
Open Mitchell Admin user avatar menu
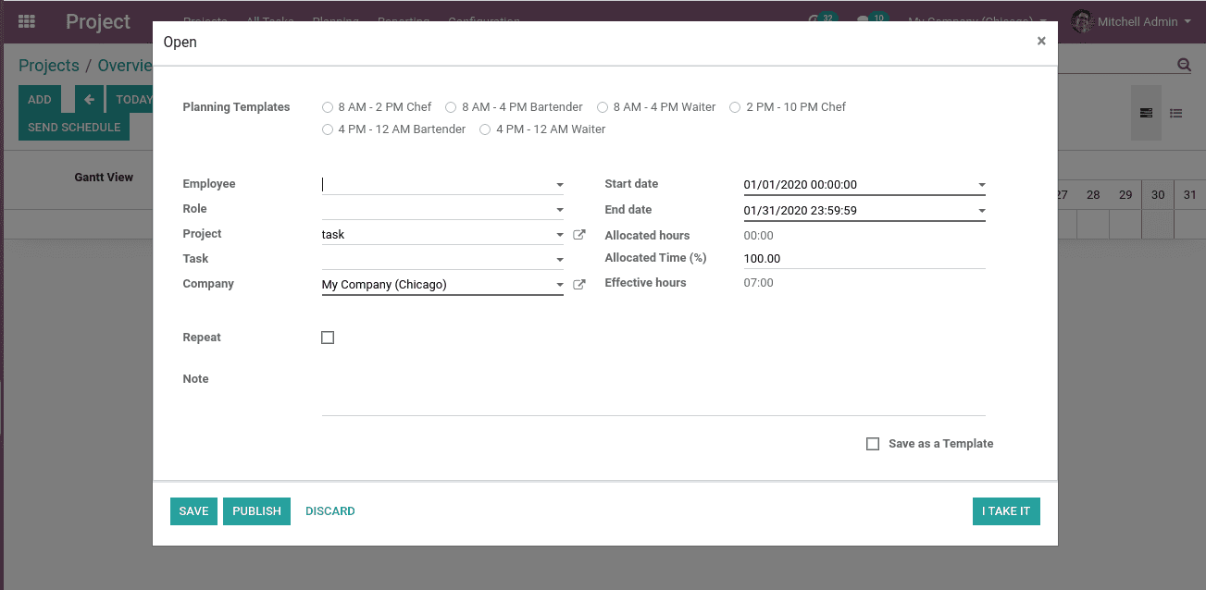coord(1082,21)
